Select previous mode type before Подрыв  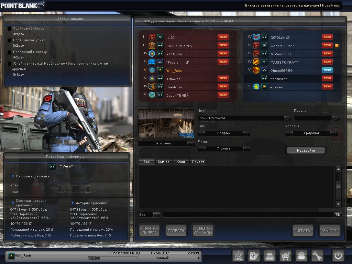pyautogui.click(x=201, y=133)
